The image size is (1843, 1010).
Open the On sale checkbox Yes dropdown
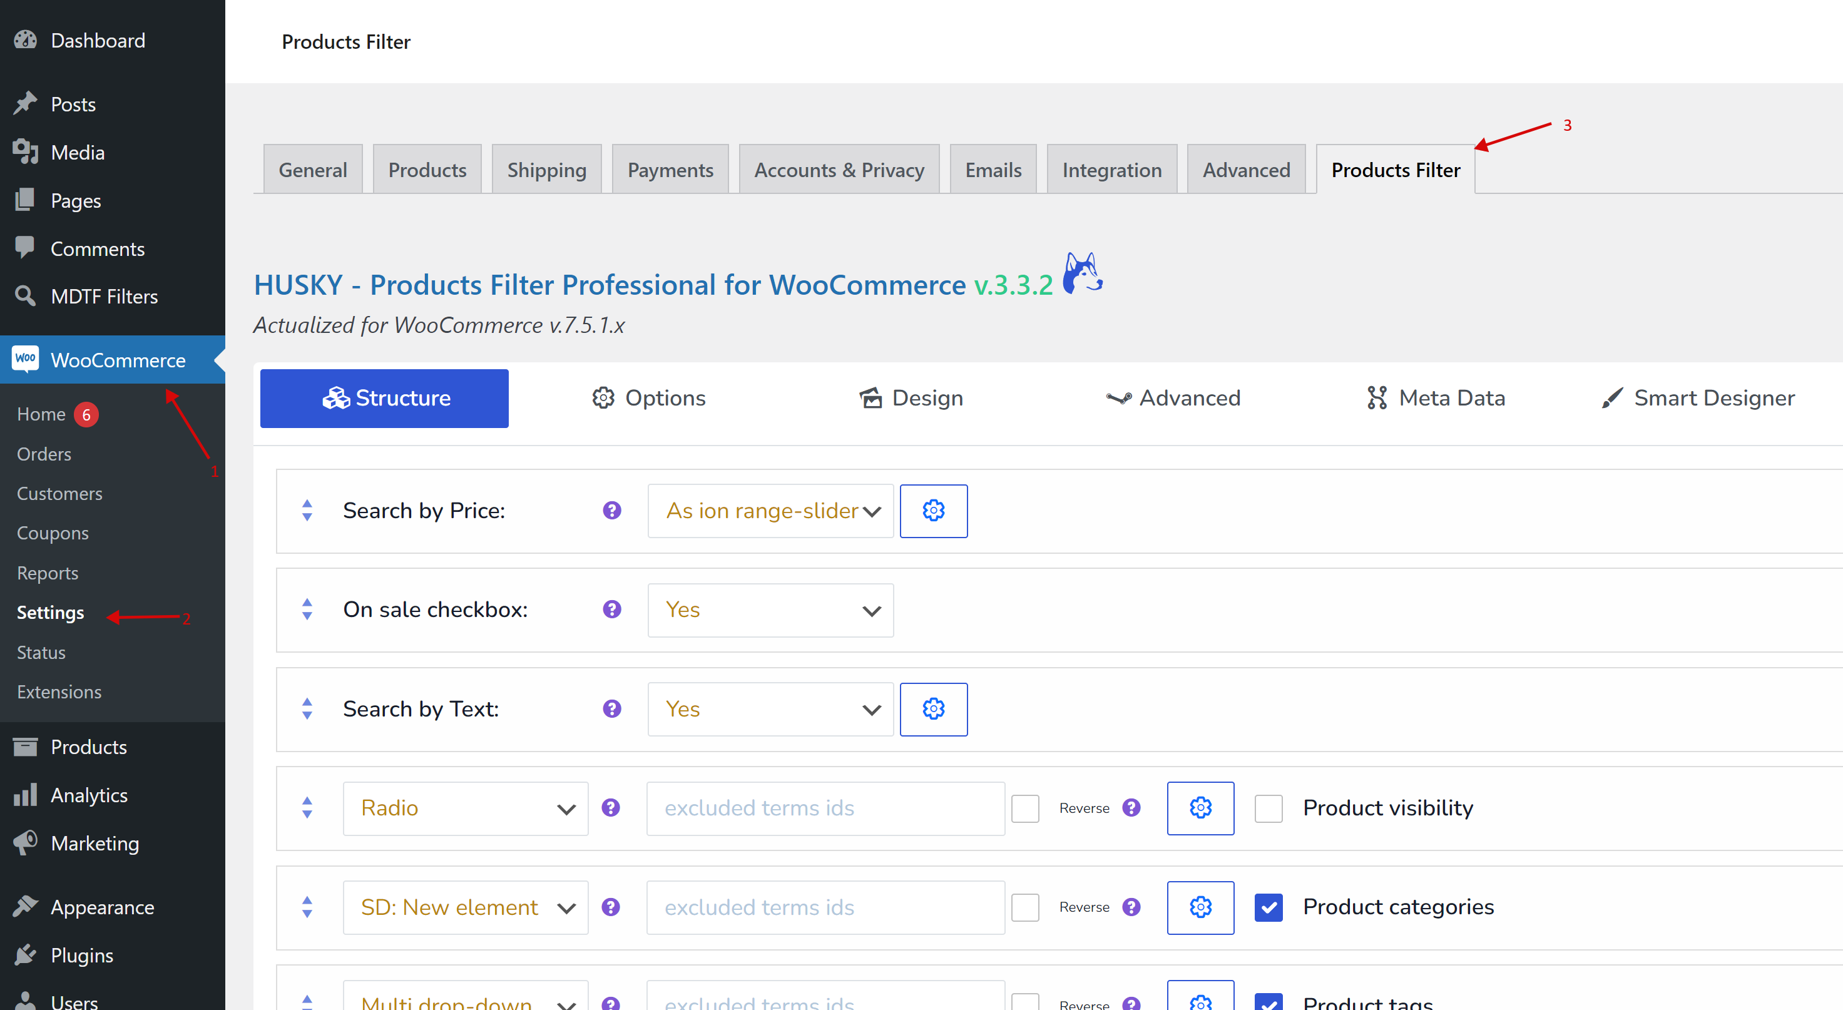pos(770,610)
